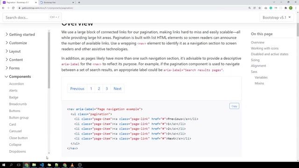Open Task View on the taskbar
This screenshot has height=168, width=299.
click(x=19, y=165)
